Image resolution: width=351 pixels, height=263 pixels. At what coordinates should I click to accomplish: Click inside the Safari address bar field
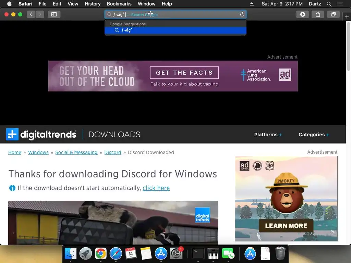click(175, 14)
